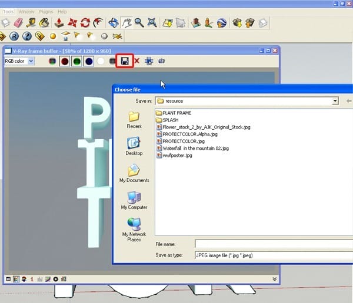353x303 pixels.
Task: Select the pink Eraser tool
Action: (x=18, y=23)
